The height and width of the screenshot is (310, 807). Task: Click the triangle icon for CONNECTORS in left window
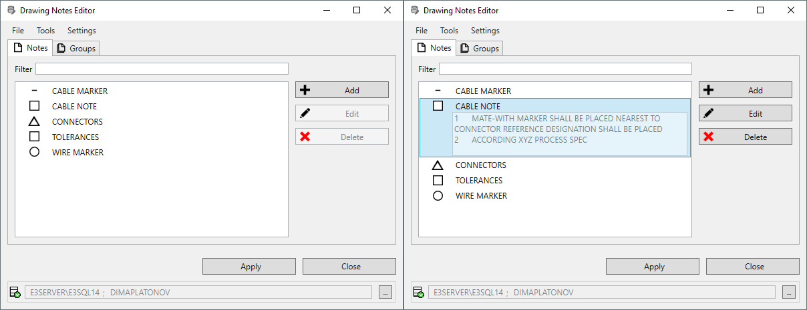coord(35,122)
